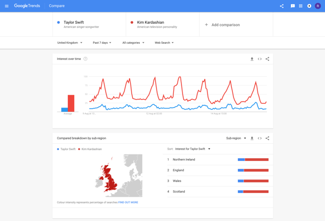Click the FIND OUT MORE link
325x221 pixels.
128,203
